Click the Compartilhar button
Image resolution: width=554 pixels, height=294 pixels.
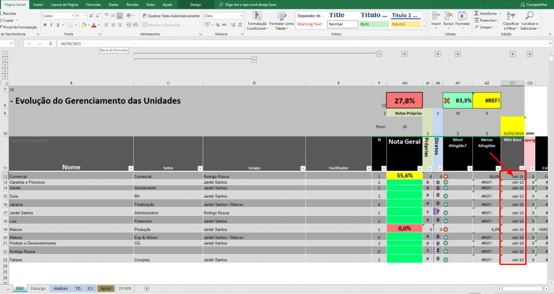[534, 4]
